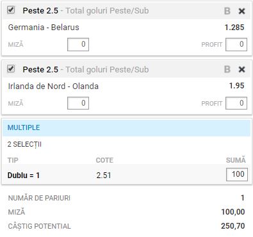Screen dimensions: 253x237
Task: Click the B banker icon for Germania - Belarus
Action: 227,11
